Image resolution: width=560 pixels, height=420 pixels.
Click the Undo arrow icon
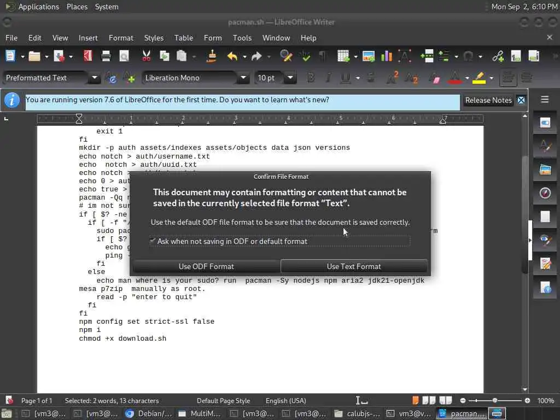(232, 56)
